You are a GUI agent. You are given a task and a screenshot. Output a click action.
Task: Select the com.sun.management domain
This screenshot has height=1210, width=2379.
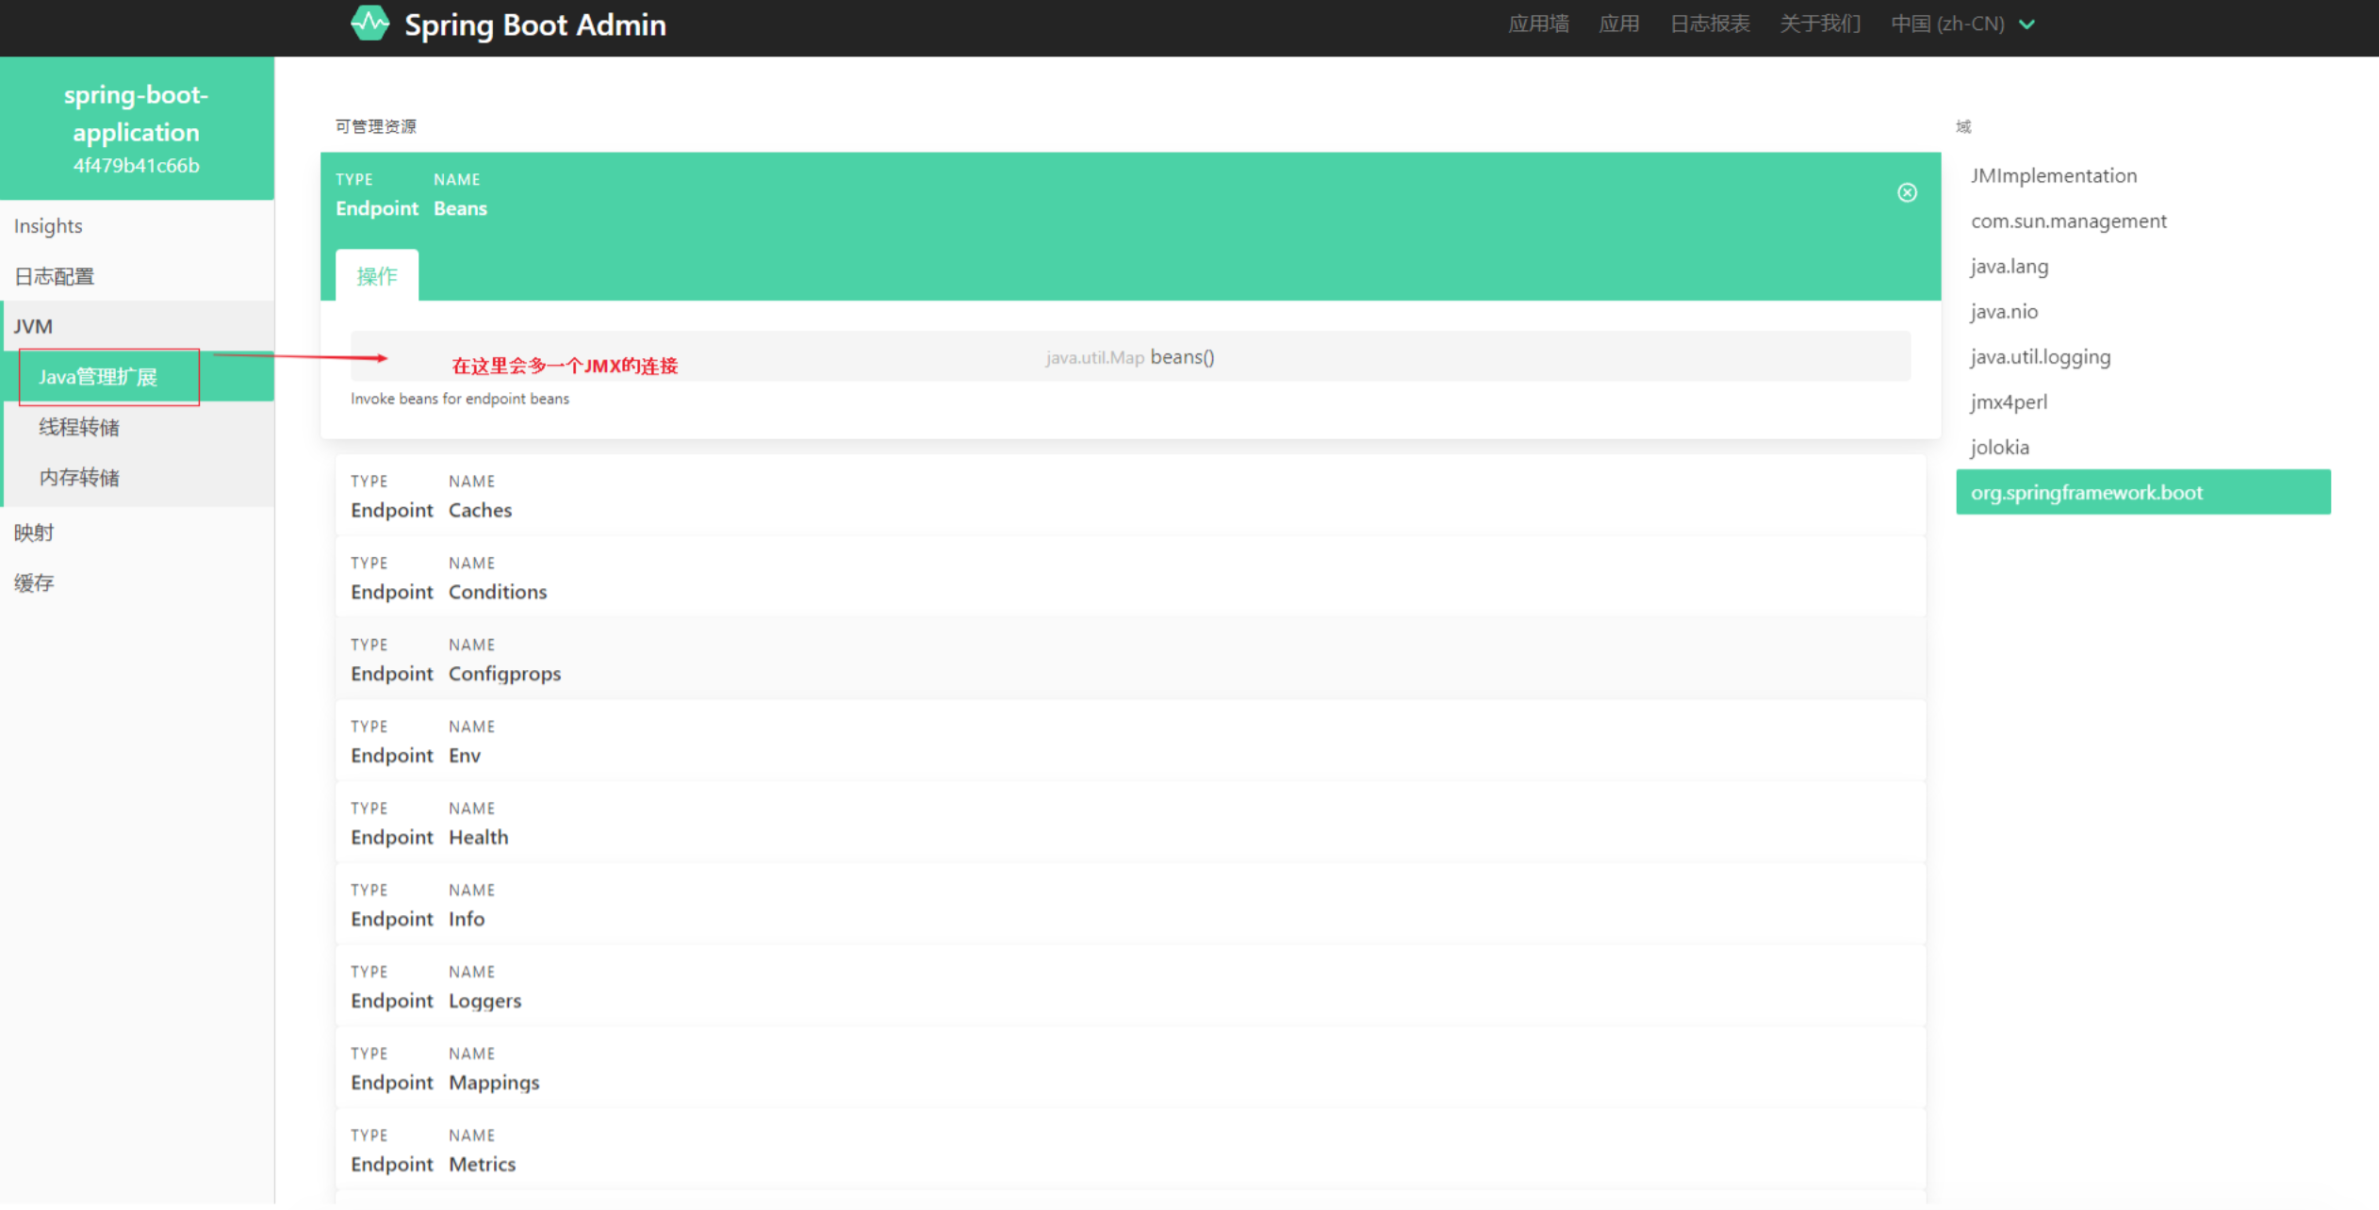[x=2143, y=221]
